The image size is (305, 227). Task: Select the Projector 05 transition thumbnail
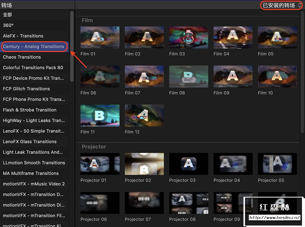pos(277,164)
